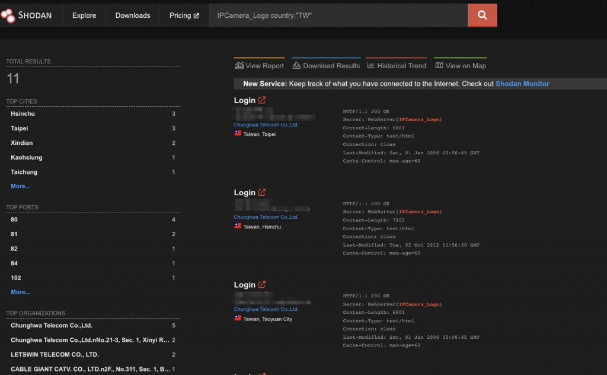Viewport: 607px width, 375px height.
Task: Click Chunghwa Telecom link in Taipei result
Action: 266,125
